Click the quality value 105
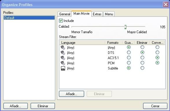 click(x=162, y=27)
